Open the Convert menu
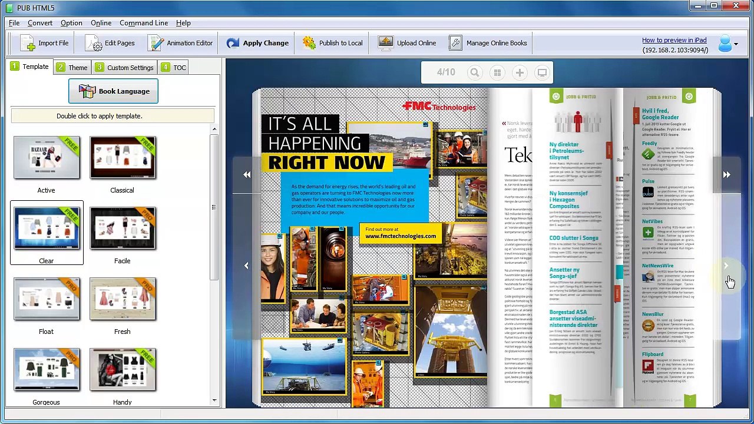Viewport: 754px width, 424px height. tap(40, 23)
